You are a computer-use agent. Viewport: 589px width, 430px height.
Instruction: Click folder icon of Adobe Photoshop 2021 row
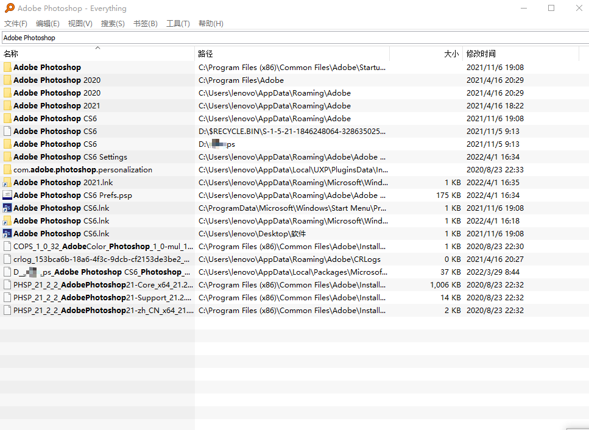click(x=7, y=105)
